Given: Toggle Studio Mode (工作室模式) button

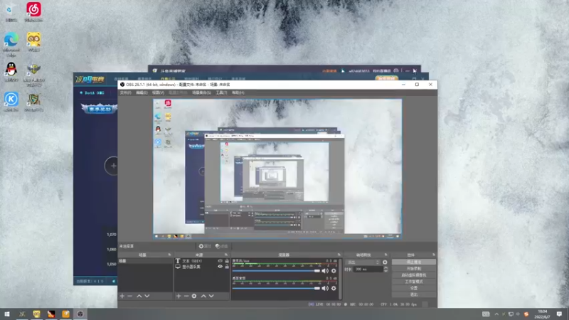Looking at the screenshot, I should tap(414, 282).
